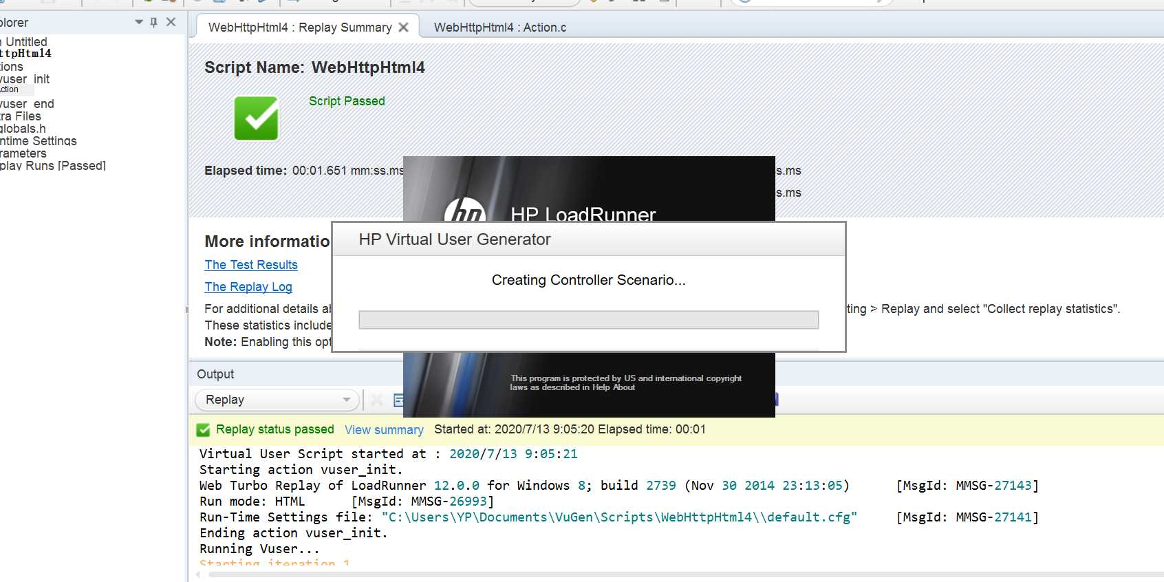Click the 'Ending action vuser_init.' log line

pos(294,533)
